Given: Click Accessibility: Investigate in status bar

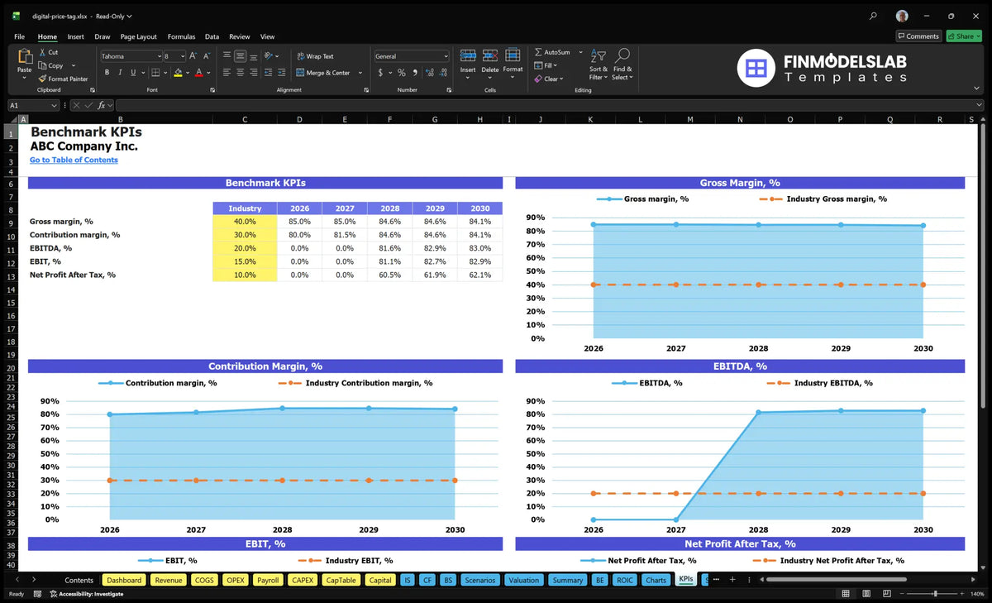Looking at the screenshot, I should click(x=87, y=594).
